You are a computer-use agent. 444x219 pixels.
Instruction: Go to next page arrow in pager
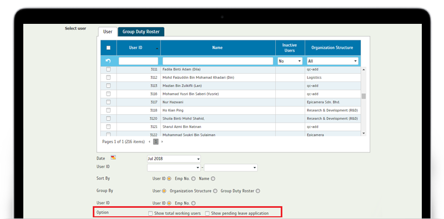click(162, 141)
